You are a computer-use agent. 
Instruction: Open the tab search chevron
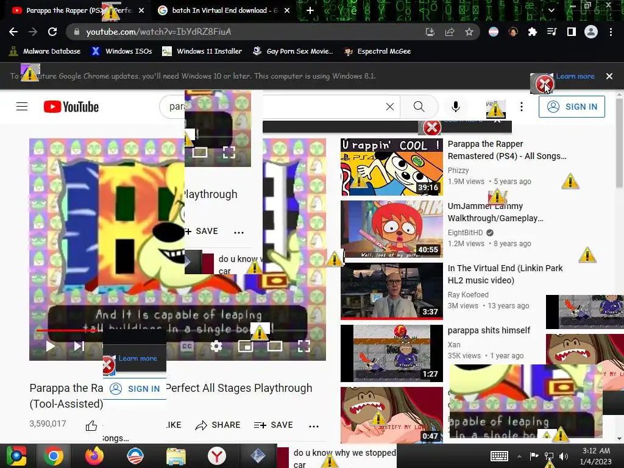pyautogui.click(x=551, y=10)
